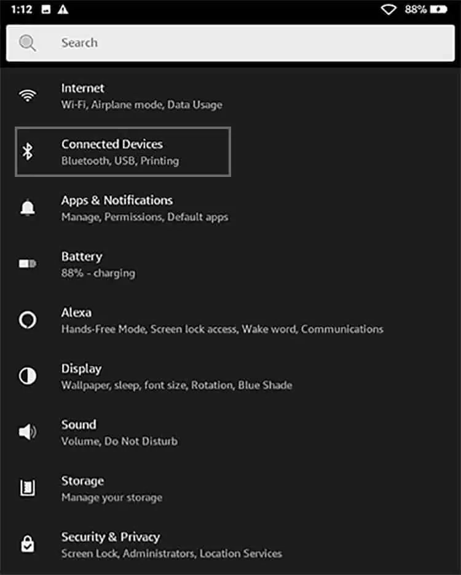Click 'Volume, Do Not Disturb' subtitle
The width and height of the screenshot is (461, 575).
point(119,441)
